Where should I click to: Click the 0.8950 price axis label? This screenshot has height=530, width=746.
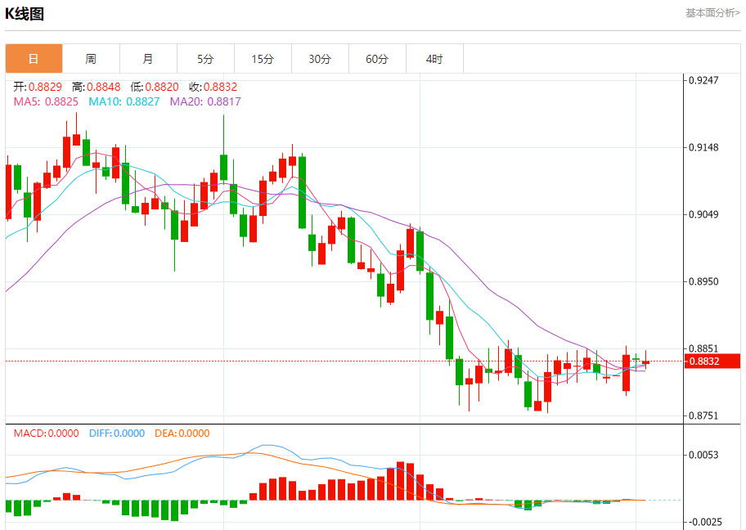coord(703,281)
